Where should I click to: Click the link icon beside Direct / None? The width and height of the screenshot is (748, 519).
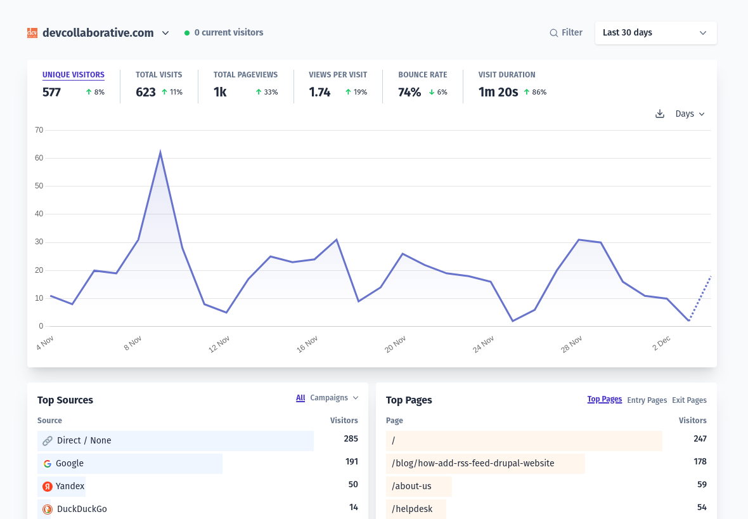point(46,440)
